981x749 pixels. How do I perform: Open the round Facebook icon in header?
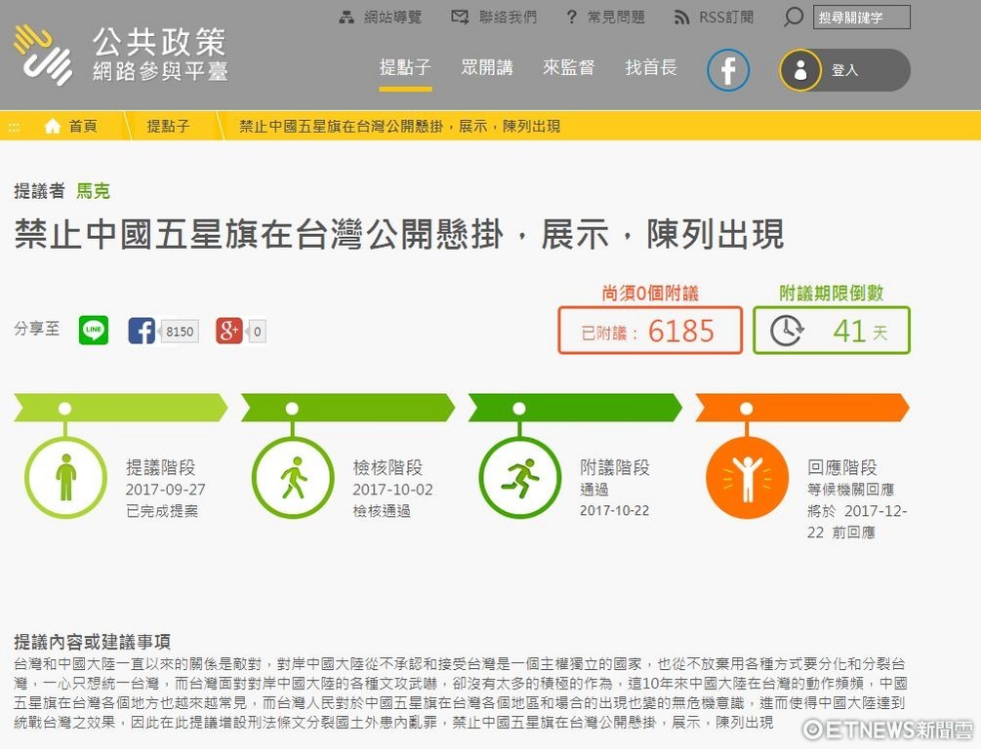pos(728,70)
